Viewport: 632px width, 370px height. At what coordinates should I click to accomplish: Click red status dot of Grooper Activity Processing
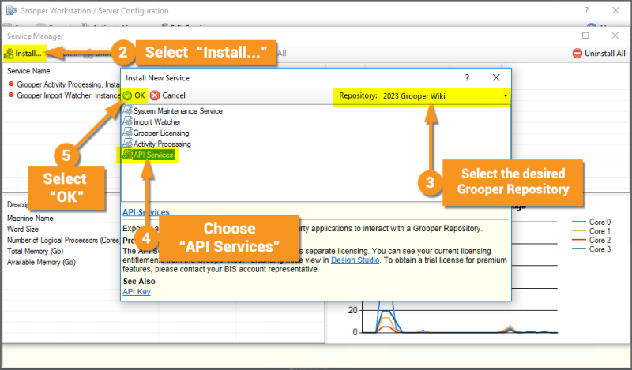click(x=11, y=84)
